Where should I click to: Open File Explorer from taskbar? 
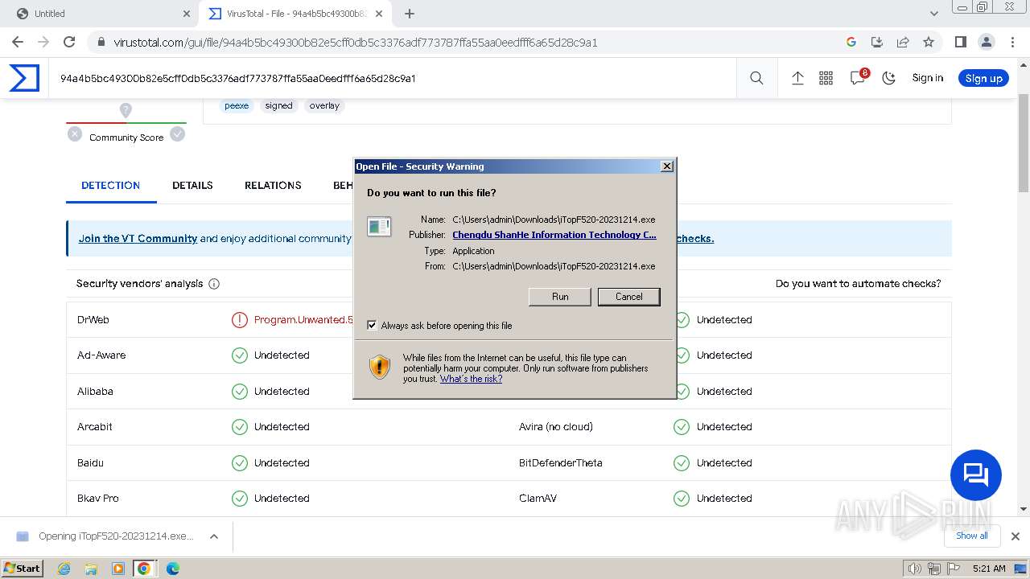[91, 569]
